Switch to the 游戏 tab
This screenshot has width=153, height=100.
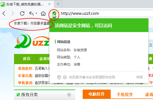tap(149, 94)
